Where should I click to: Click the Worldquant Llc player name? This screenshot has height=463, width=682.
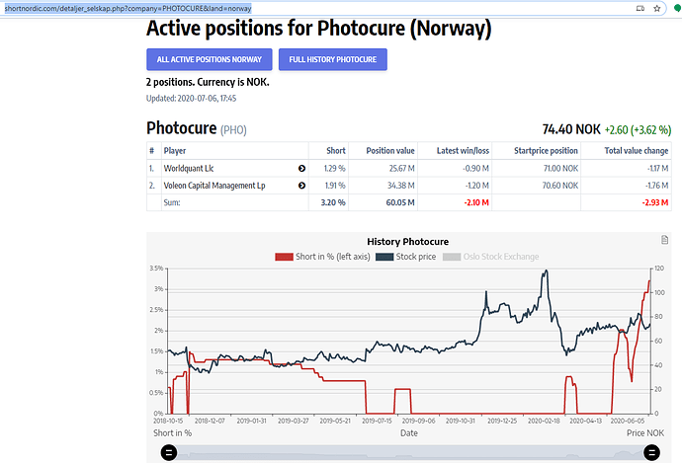coord(189,169)
